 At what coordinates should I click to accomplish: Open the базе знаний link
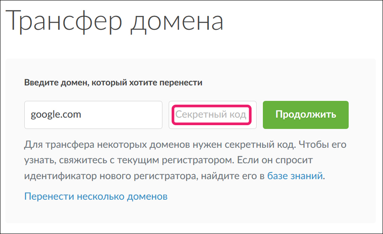tap(295, 176)
